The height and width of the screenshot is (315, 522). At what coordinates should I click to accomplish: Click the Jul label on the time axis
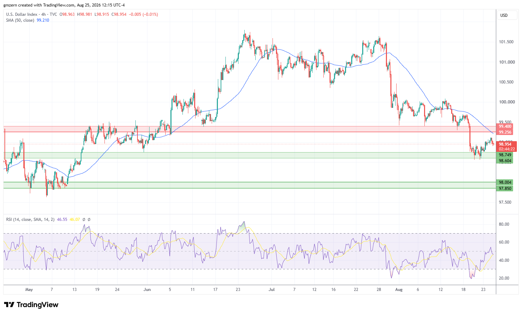[272, 290]
